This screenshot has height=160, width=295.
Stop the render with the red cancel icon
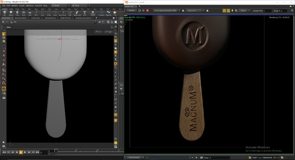pyautogui.click(x=147, y=11)
